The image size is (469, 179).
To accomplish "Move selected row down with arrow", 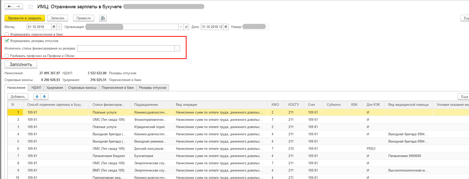I will (44, 96).
